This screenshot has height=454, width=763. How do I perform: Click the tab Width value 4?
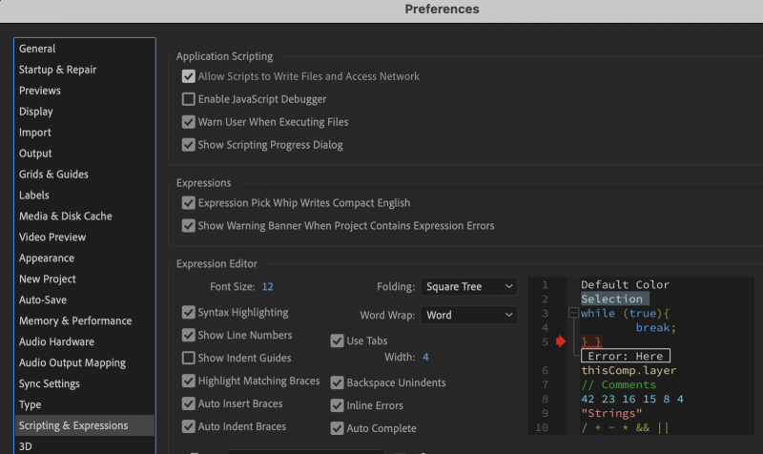point(425,357)
